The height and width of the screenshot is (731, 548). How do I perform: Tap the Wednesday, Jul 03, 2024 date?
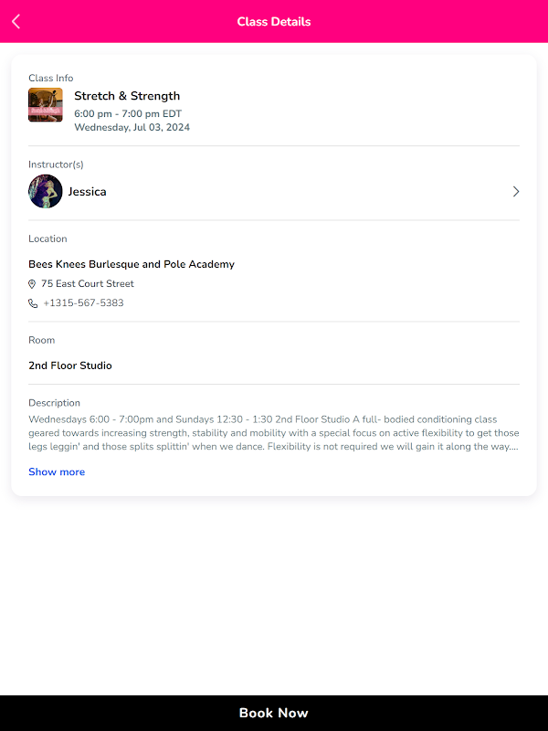coord(132,128)
